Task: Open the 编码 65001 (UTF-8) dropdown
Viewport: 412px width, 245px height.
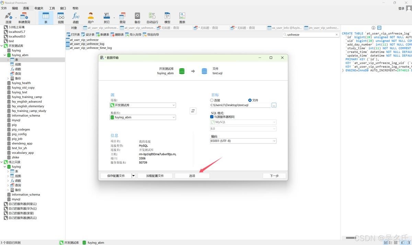Action: [243, 141]
